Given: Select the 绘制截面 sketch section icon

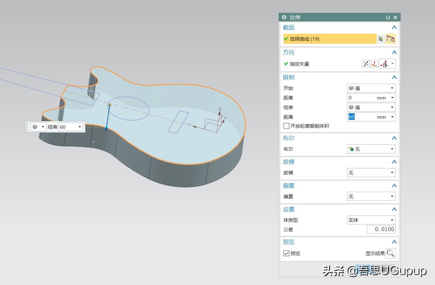Looking at the screenshot, I should [391, 39].
